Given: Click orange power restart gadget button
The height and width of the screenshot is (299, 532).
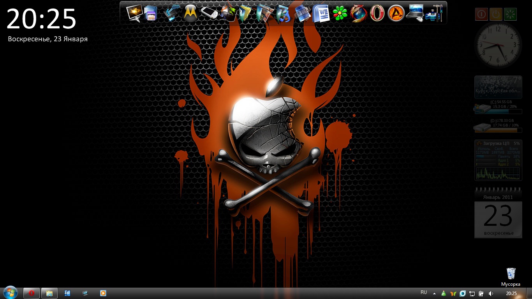Looking at the screenshot, I should pos(496,14).
